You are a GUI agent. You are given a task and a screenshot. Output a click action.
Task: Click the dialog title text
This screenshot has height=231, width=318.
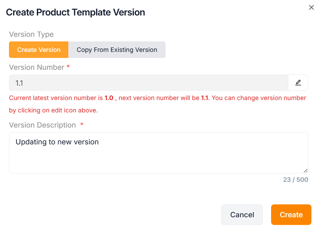click(76, 12)
